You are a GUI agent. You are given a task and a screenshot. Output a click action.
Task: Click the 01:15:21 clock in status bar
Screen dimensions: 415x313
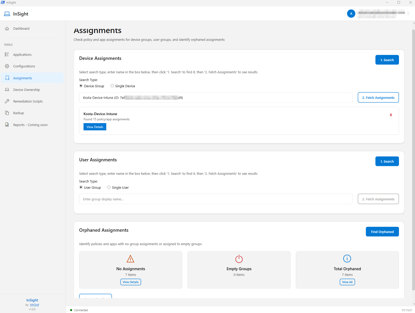[x=407, y=310]
